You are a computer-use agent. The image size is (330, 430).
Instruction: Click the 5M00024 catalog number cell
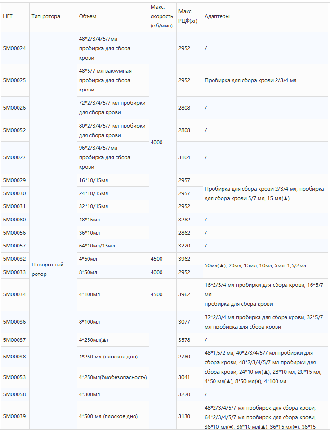pos(15,48)
